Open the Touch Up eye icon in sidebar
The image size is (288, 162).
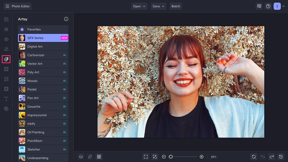pyautogui.click(x=6, y=39)
